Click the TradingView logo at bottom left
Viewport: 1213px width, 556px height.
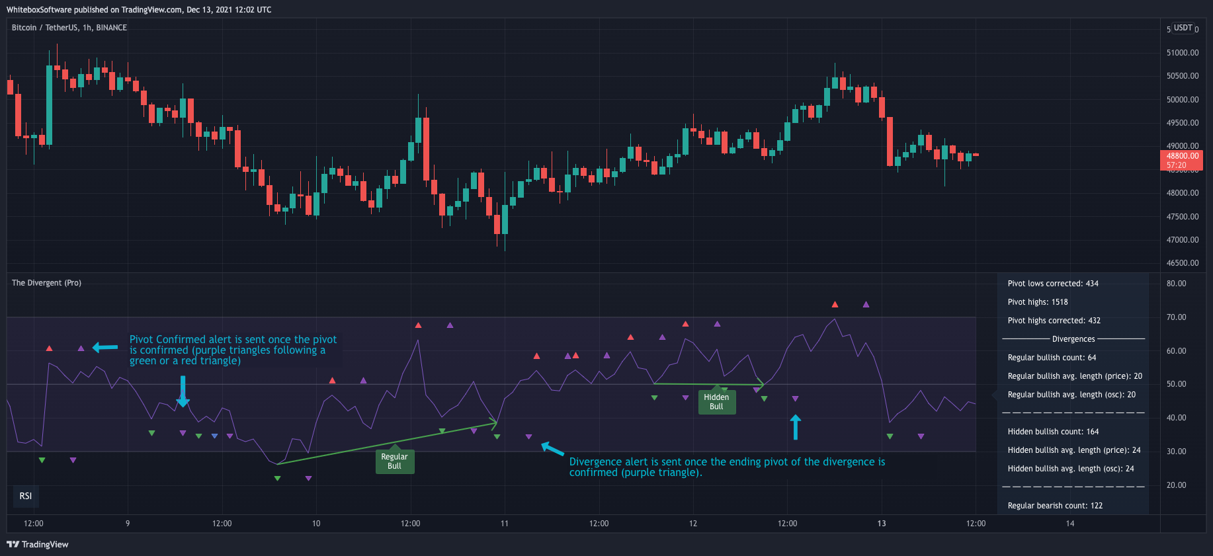pyautogui.click(x=38, y=544)
